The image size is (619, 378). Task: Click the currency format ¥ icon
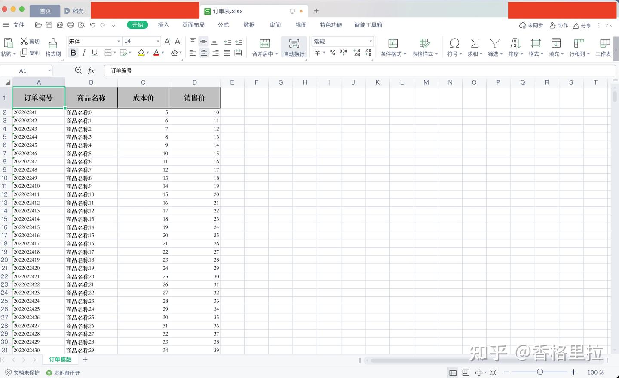click(x=317, y=52)
